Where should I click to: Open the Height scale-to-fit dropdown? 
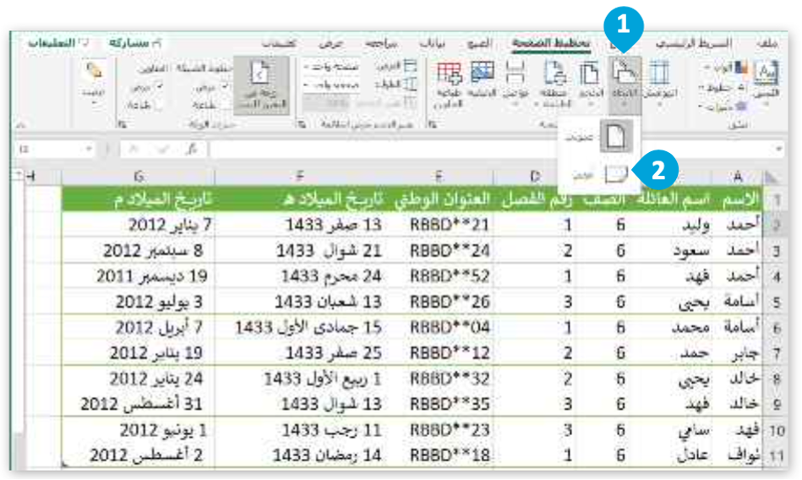tap(331, 85)
